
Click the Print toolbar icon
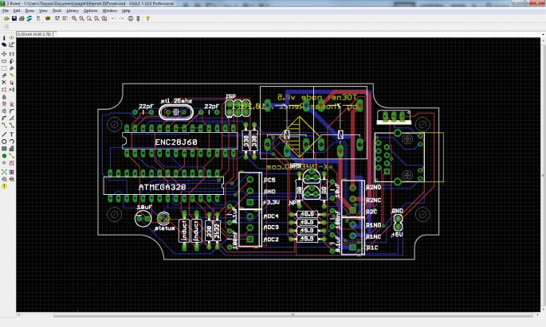click(x=22, y=18)
